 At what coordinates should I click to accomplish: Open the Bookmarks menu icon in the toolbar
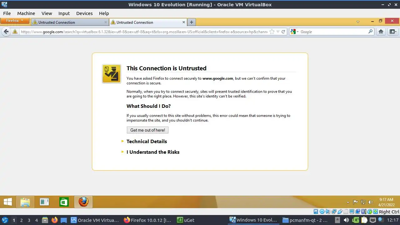pyautogui.click(x=393, y=32)
